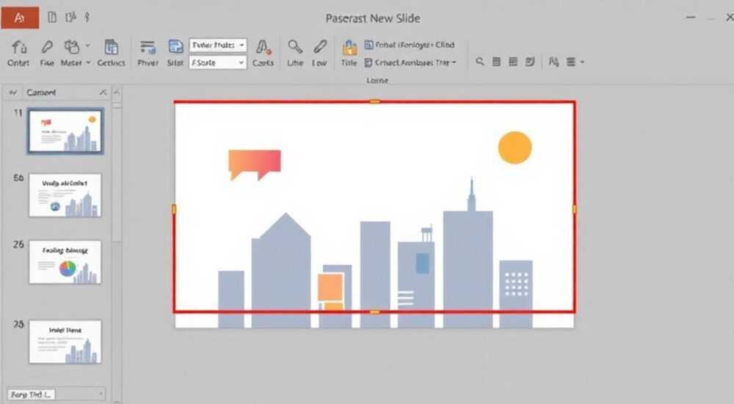Image resolution: width=734 pixels, height=404 pixels.
Task: Open the Mater dropdown arrow
Action: [x=88, y=62]
